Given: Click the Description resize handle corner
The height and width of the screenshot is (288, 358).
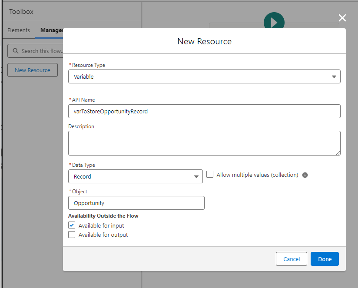Looking at the screenshot, I should pyautogui.click(x=338, y=153).
